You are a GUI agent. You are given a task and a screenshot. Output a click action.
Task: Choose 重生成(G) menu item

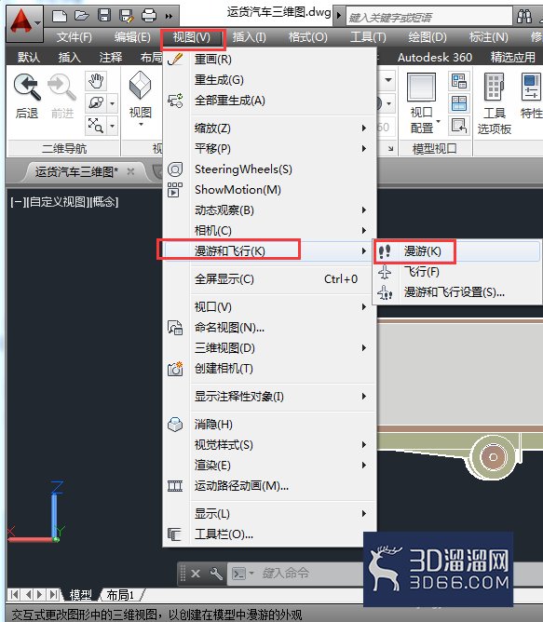(x=270, y=80)
